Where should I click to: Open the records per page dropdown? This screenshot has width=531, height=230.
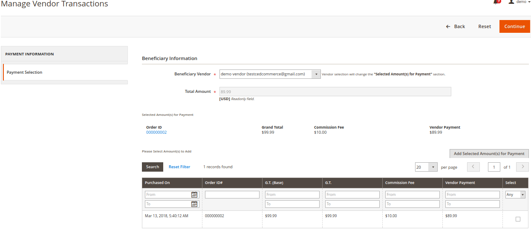[426, 167]
